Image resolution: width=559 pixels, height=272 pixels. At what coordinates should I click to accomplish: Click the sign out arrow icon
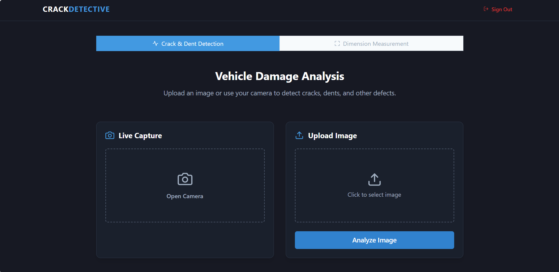(x=486, y=9)
